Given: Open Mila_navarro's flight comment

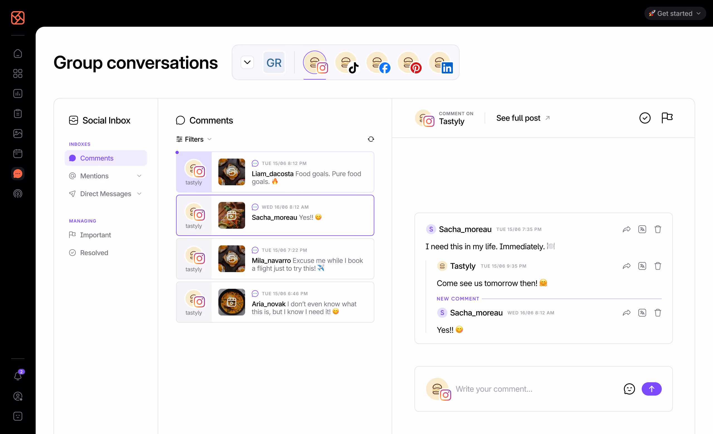Looking at the screenshot, I should (275, 259).
